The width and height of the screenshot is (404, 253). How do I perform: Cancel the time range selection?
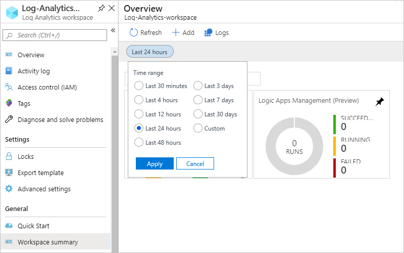[195, 163]
